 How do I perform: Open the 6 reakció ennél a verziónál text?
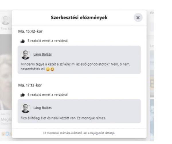(48, 95)
